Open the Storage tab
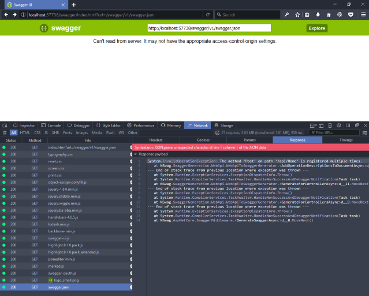369x296 pixels. point(224,125)
